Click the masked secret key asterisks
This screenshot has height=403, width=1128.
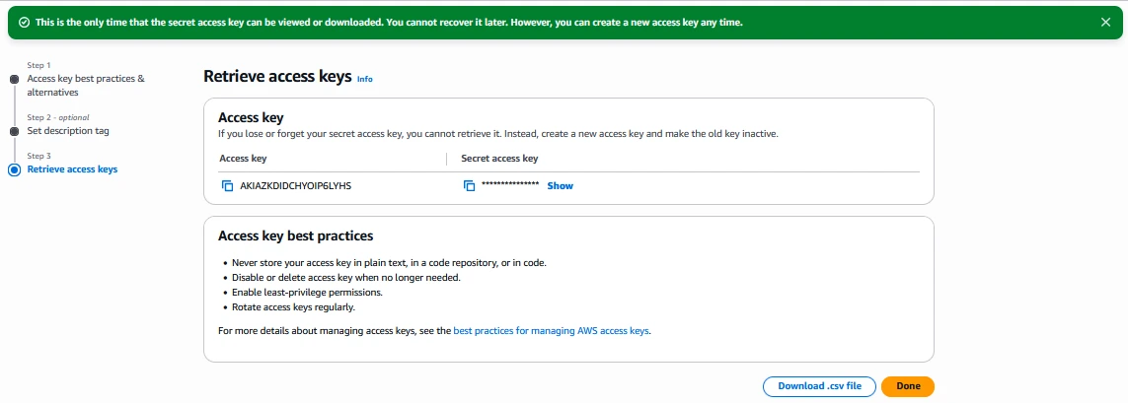(x=510, y=184)
